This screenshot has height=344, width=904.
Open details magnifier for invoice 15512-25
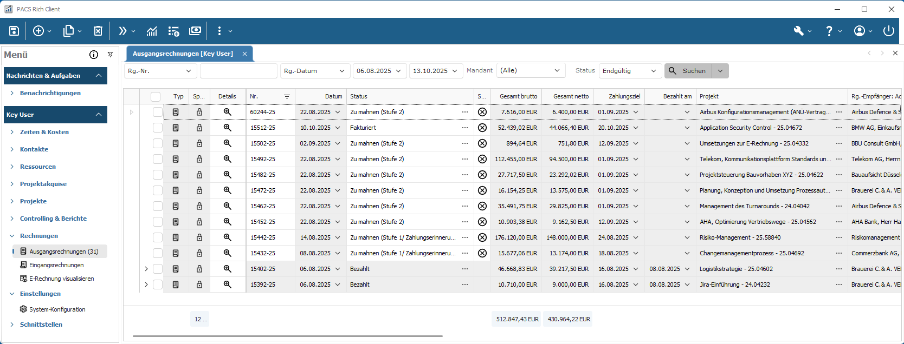228,128
